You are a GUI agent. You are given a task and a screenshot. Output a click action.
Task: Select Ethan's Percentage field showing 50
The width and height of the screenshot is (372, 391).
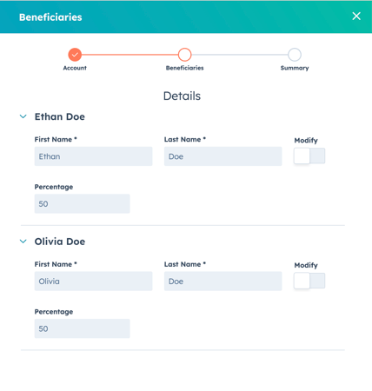[x=82, y=203]
